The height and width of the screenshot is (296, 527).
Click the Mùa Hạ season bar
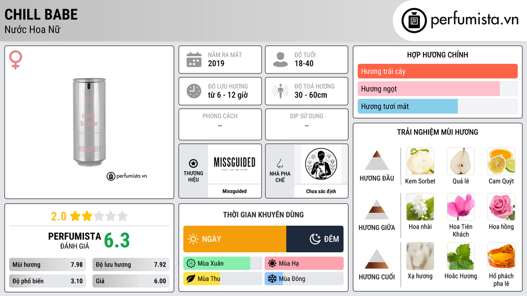pyautogui.click(x=304, y=264)
